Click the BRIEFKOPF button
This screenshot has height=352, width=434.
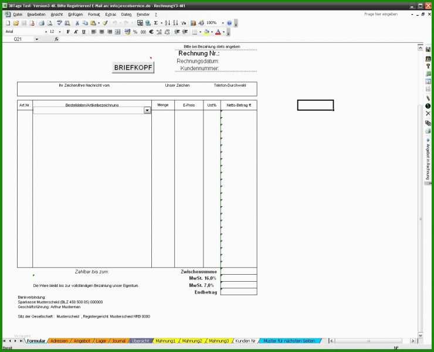(x=133, y=67)
